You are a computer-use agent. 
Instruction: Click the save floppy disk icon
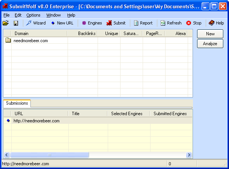click(16, 23)
